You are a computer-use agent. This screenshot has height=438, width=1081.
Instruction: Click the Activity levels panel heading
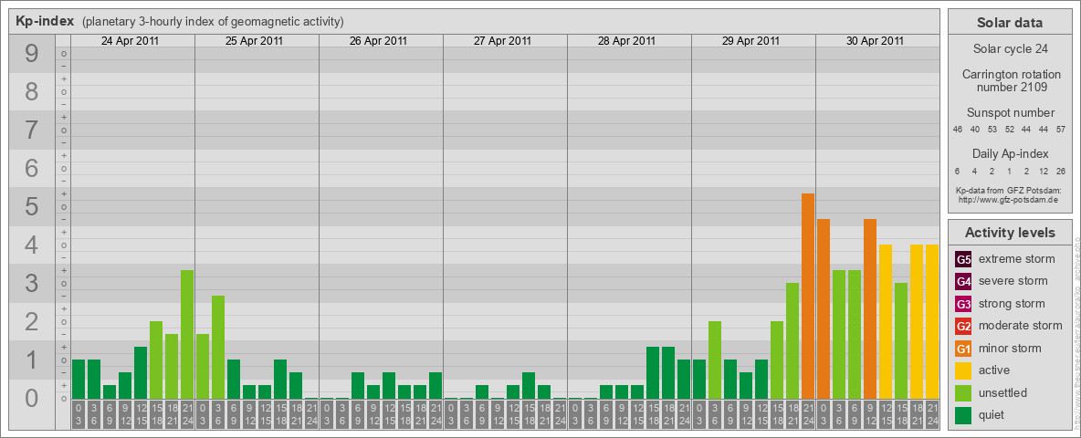click(x=1010, y=233)
